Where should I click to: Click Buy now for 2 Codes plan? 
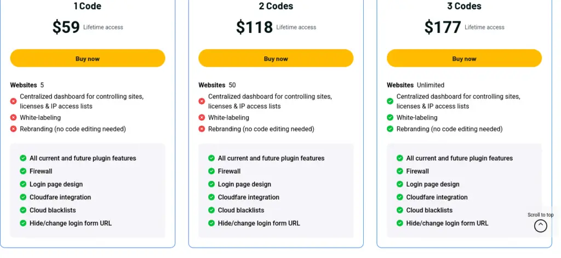pyautogui.click(x=276, y=59)
